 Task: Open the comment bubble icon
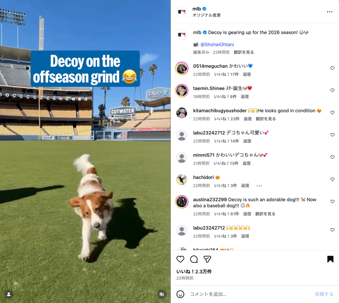tap(194, 259)
